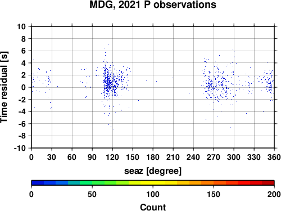Viewport: 281px width, 211px height.
Task: Click y-axis tick label '8'
Action: [23, 39]
